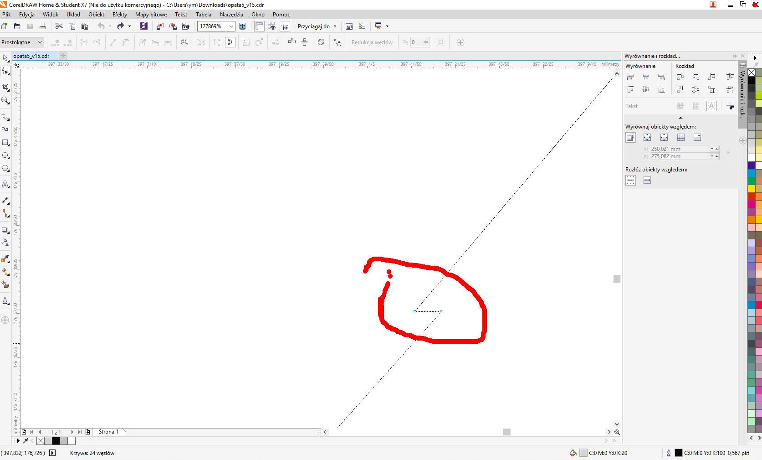Pick the Ellipse tool
Image resolution: width=762 pixels, height=460 pixels.
(x=5, y=156)
